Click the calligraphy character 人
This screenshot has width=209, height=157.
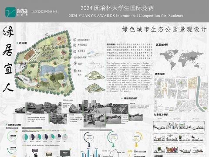[8, 88]
